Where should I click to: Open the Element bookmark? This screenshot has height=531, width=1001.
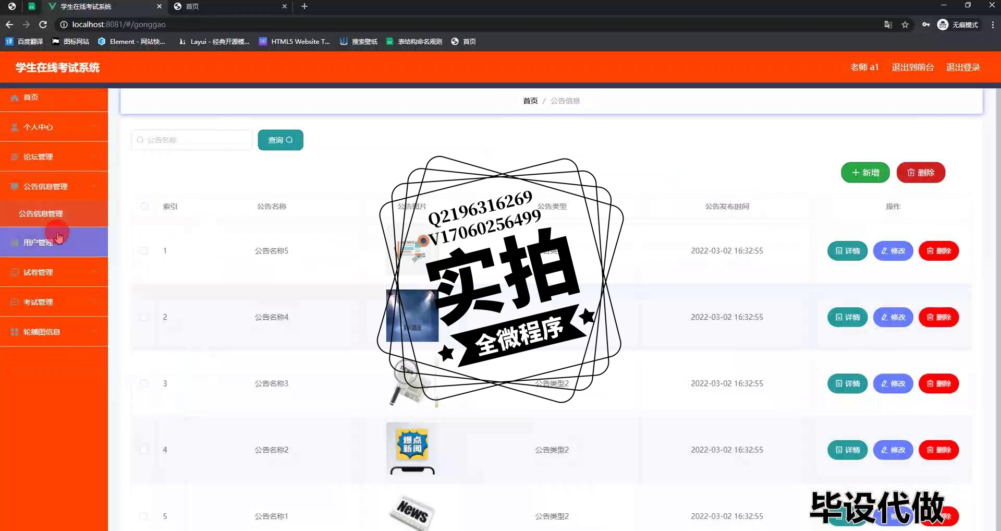click(x=132, y=41)
